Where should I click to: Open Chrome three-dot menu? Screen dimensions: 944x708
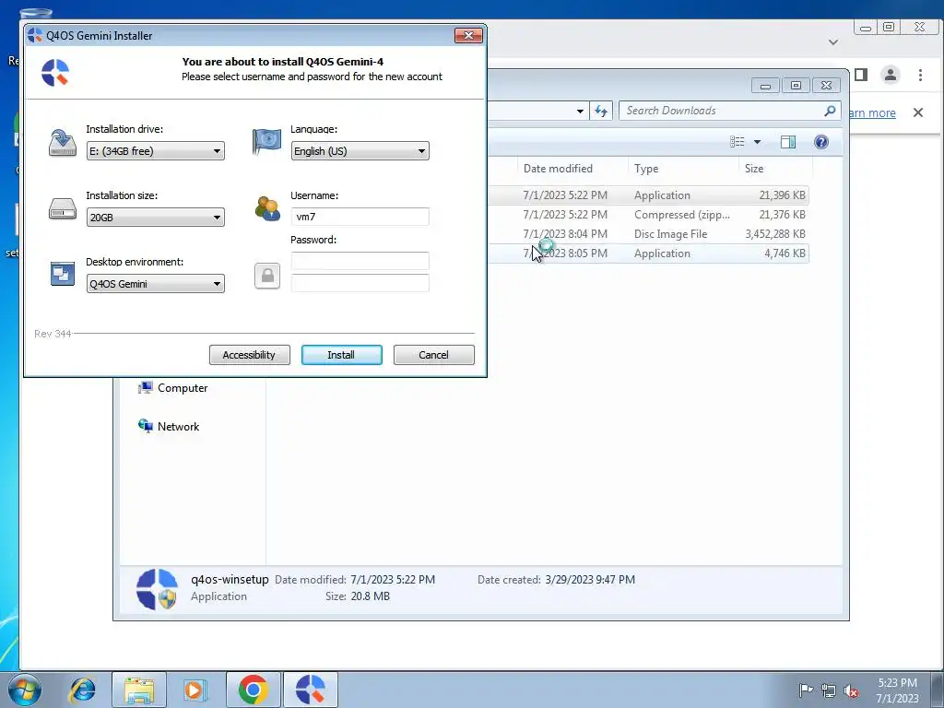921,75
